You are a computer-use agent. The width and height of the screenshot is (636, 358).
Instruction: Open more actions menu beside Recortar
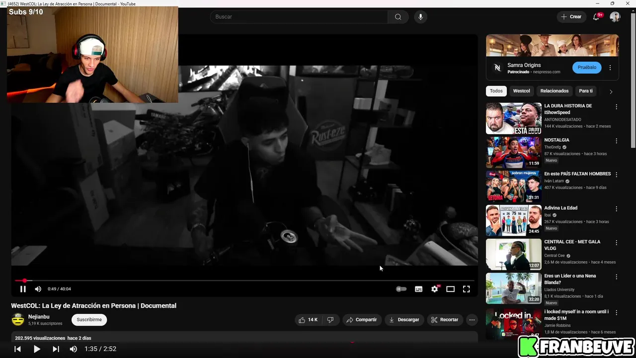point(472,320)
